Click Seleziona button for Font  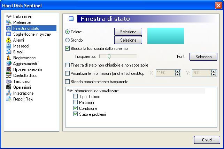pyautogui.click(x=203, y=57)
